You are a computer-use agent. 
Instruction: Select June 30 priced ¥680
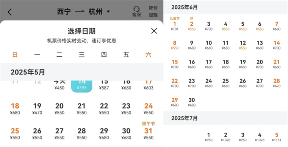coord(192,102)
